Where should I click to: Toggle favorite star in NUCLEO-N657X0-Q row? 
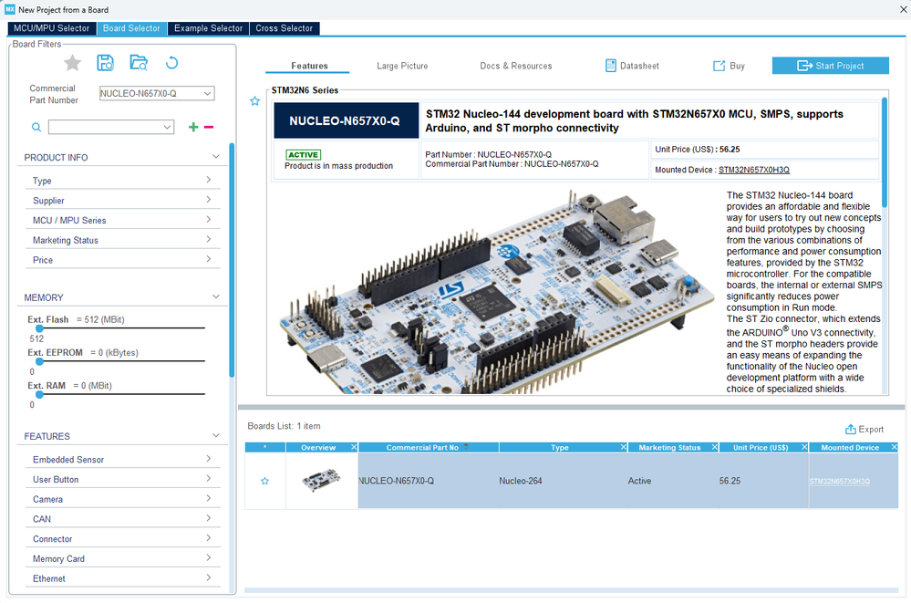coord(265,481)
